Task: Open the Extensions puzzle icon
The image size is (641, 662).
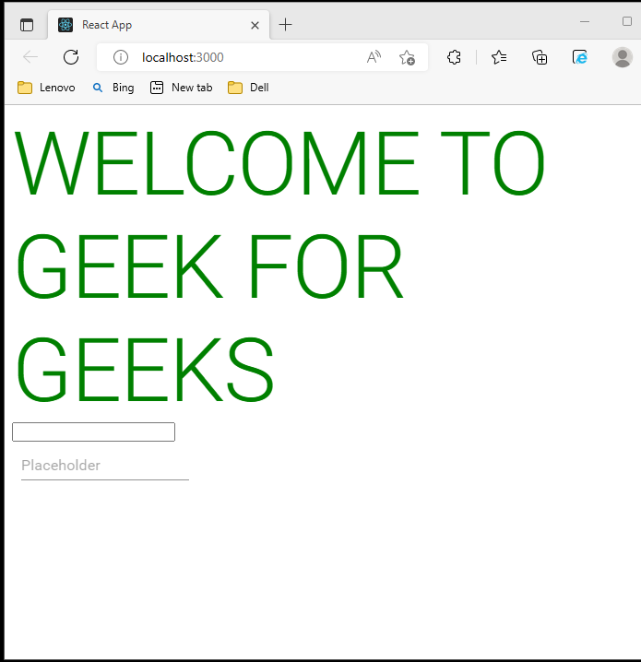Action: (454, 57)
